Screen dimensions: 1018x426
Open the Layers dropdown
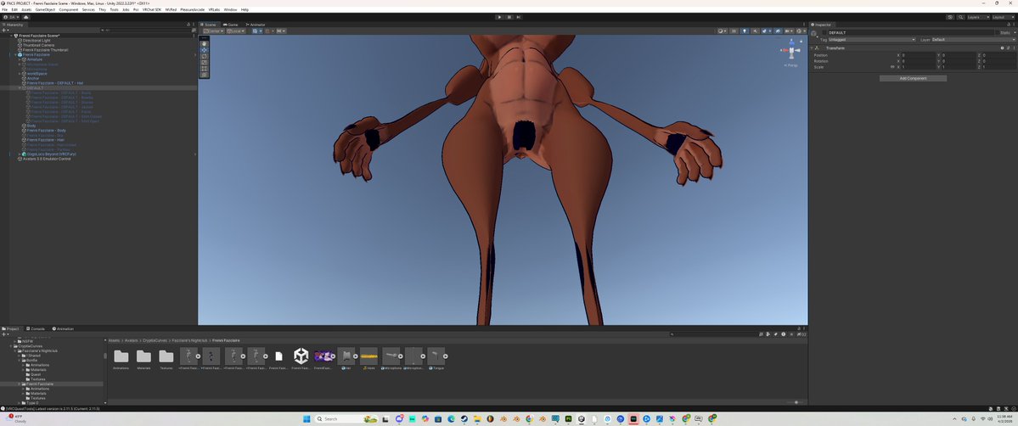978,17
